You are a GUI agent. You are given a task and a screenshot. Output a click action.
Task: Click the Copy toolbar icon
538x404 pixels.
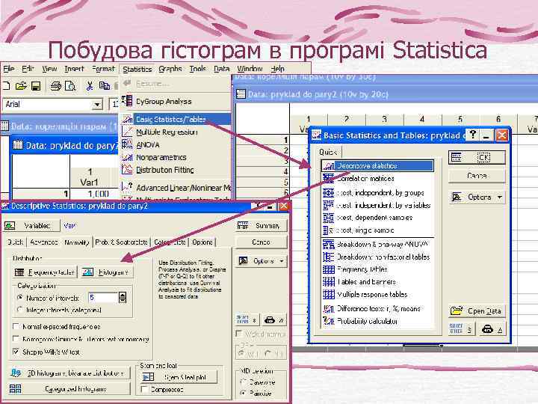[105, 85]
